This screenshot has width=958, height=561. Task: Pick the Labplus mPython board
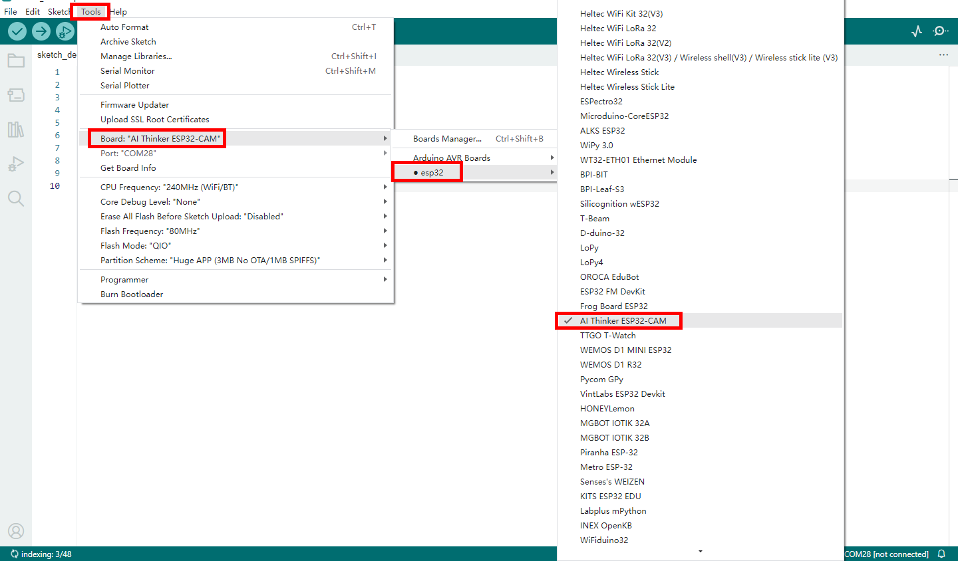701,511
